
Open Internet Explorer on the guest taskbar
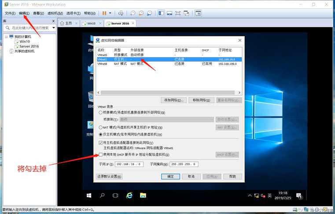click(129, 196)
